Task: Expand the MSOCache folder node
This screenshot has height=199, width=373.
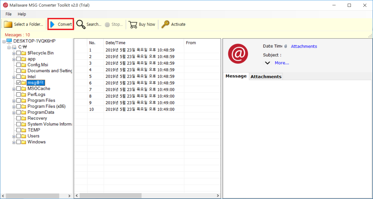Action: coord(14,89)
